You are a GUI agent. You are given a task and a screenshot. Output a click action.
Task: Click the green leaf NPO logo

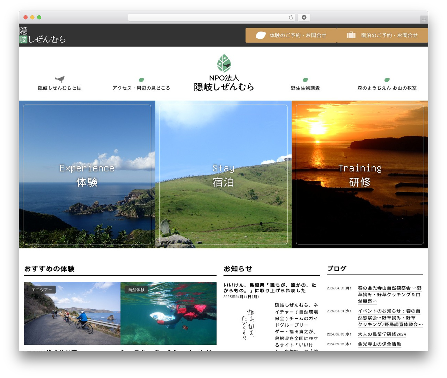pyautogui.click(x=224, y=63)
